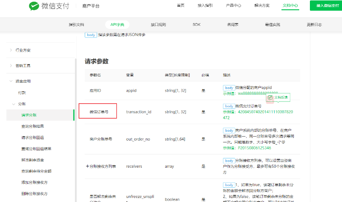Image resolution: width=342 pixels, height=202 pixels.
Task: Open 添加分账接收方 in the sidebar
Action: (34, 182)
